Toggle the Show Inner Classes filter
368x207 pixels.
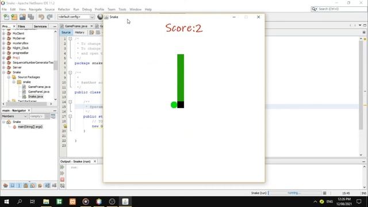coord(33,186)
